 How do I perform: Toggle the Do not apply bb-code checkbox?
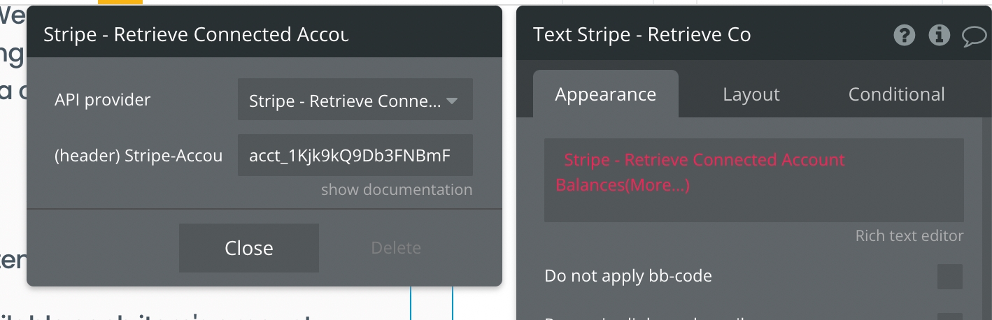click(x=950, y=277)
